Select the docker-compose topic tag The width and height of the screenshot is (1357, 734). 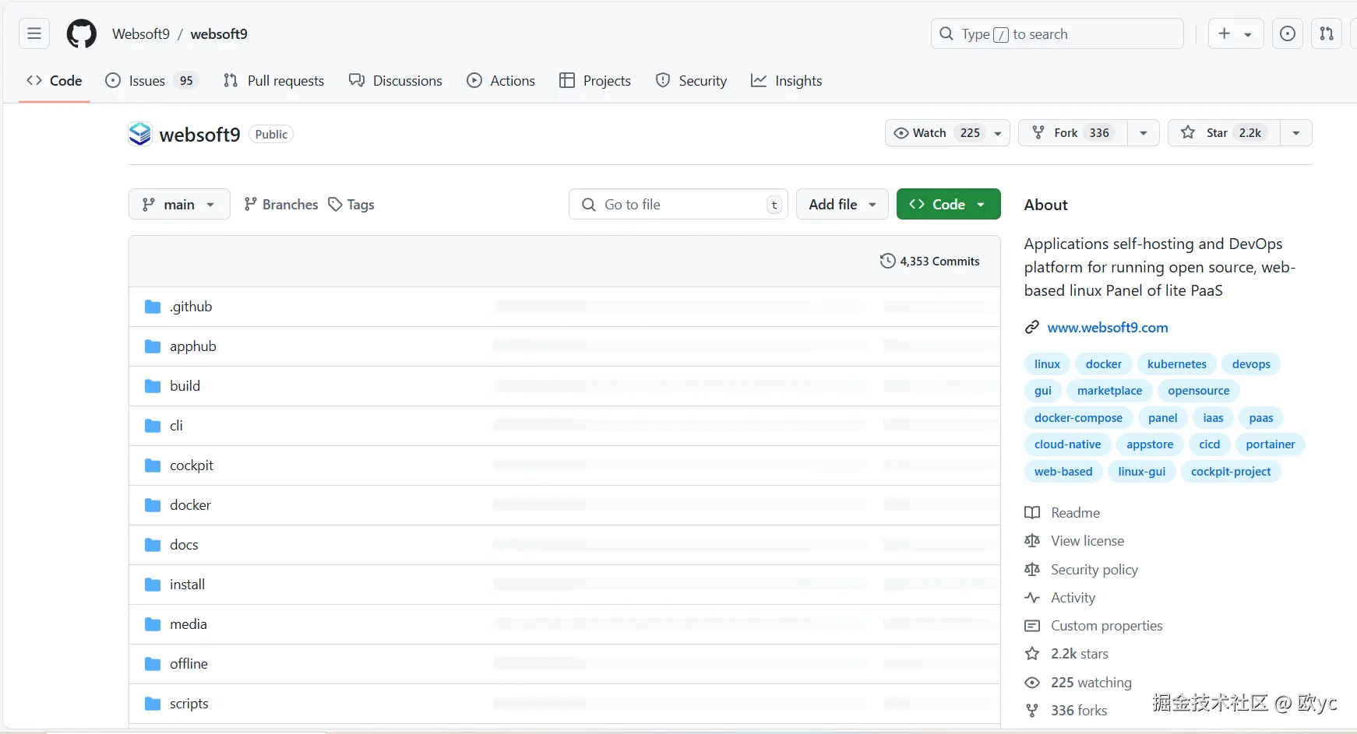1078,418
